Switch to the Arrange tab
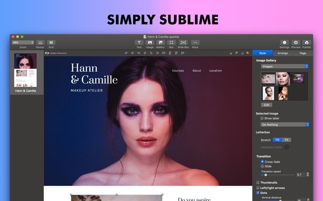This screenshot has width=323, height=201. pyautogui.click(x=283, y=53)
